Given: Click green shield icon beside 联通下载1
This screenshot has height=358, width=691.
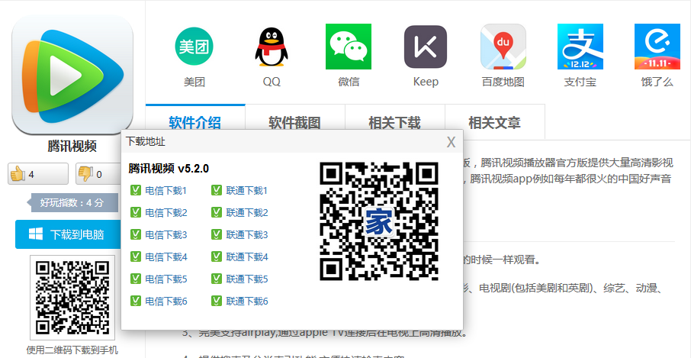Looking at the screenshot, I should (217, 191).
